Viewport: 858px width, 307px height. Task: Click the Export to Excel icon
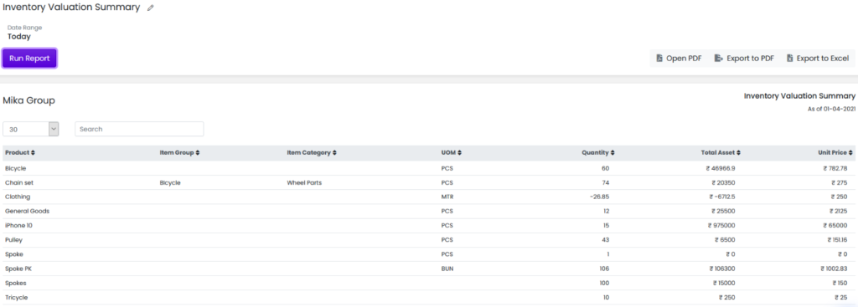[x=789, y=59]
